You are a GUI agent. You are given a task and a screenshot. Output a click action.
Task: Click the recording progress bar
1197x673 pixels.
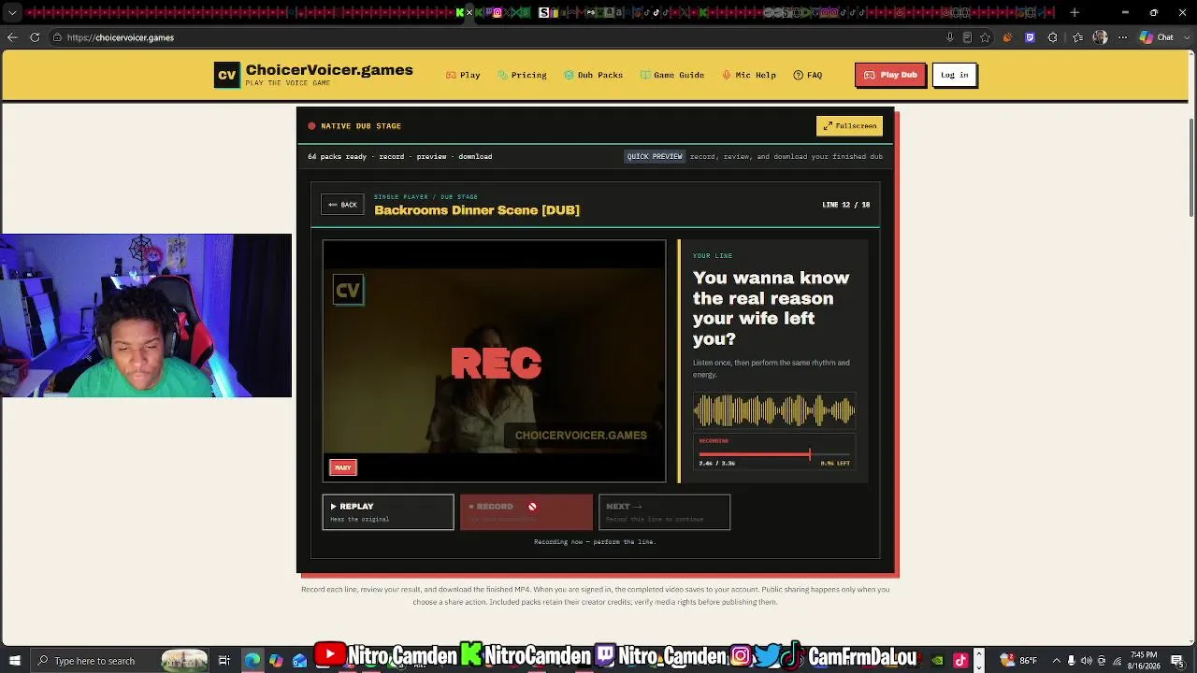pyautogui.click(x=774, y=455)
